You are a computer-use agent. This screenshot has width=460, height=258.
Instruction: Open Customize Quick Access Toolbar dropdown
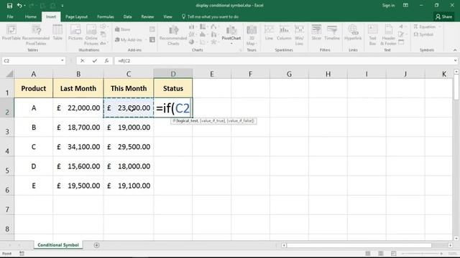coord(63,6)
